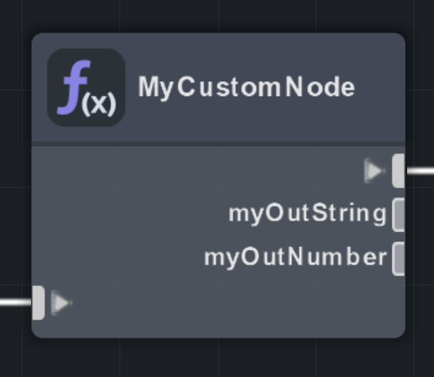Select the myOutNumber label
The width and height of the screenshot is (434, 377).
295,258
